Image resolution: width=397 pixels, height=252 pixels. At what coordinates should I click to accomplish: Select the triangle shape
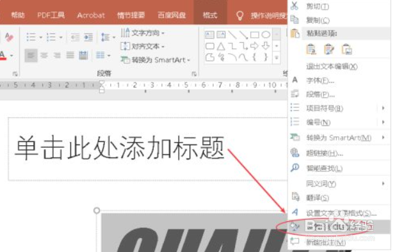pos(221,46)
